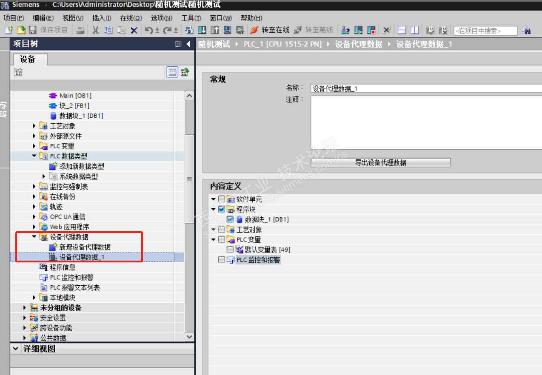Viewport: 542px width, 375px height.
Task: Click the Paste toolbar icon
Action: pos(121,30)
